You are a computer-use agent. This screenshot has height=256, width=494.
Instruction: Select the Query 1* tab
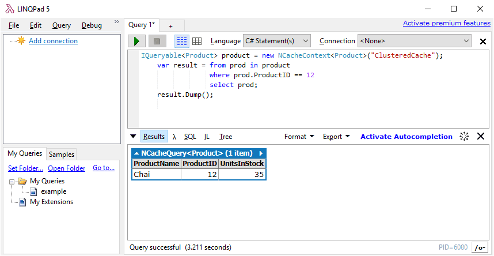coord(142,25)
